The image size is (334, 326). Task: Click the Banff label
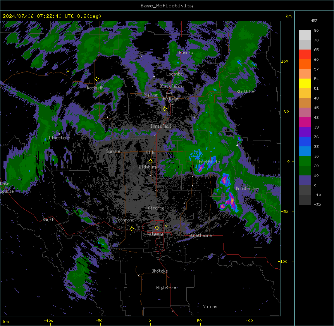click(x=48, y=220)
